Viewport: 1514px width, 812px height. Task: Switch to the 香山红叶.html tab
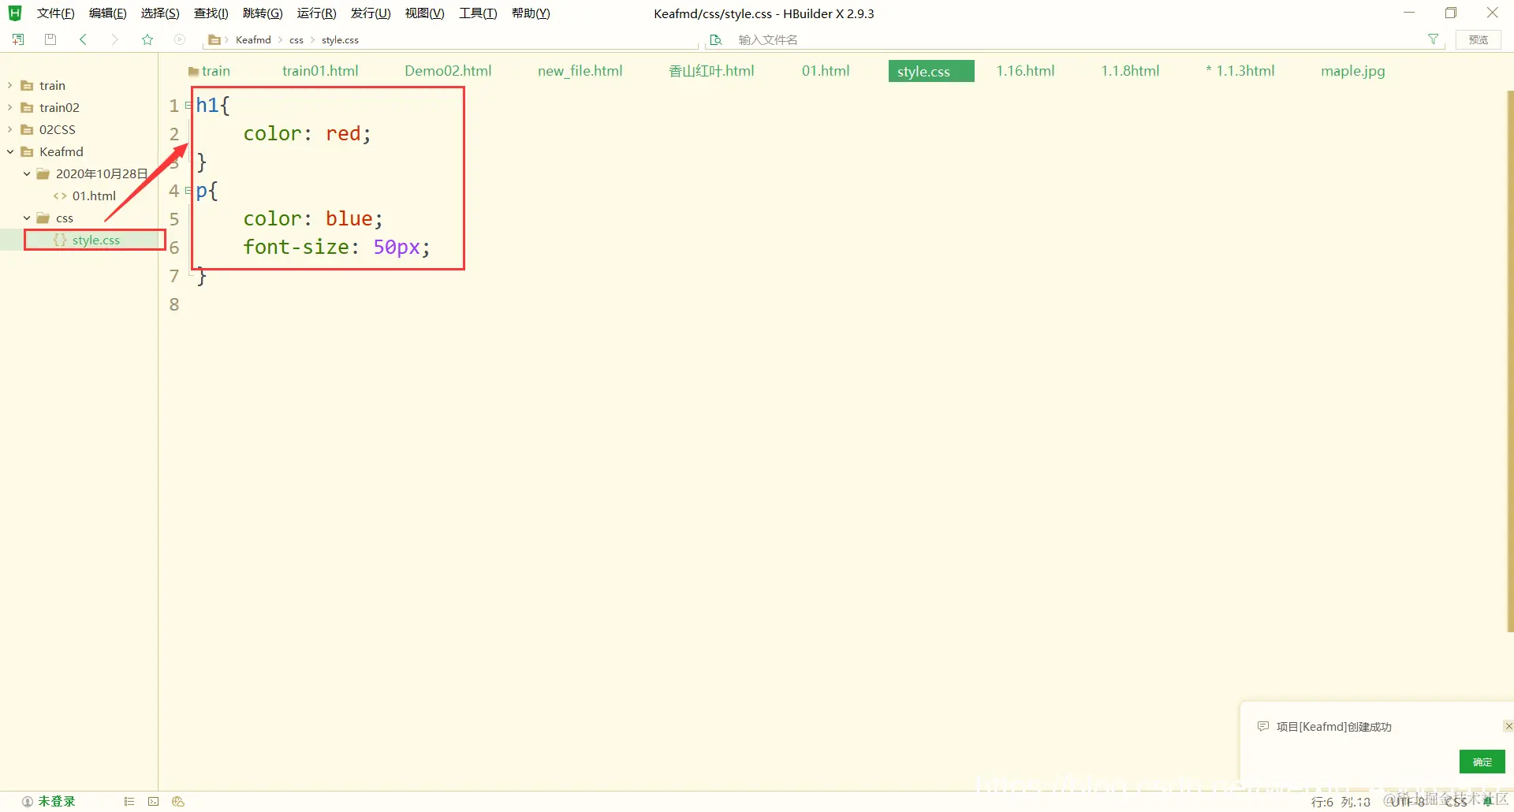[x=711, y=71]
